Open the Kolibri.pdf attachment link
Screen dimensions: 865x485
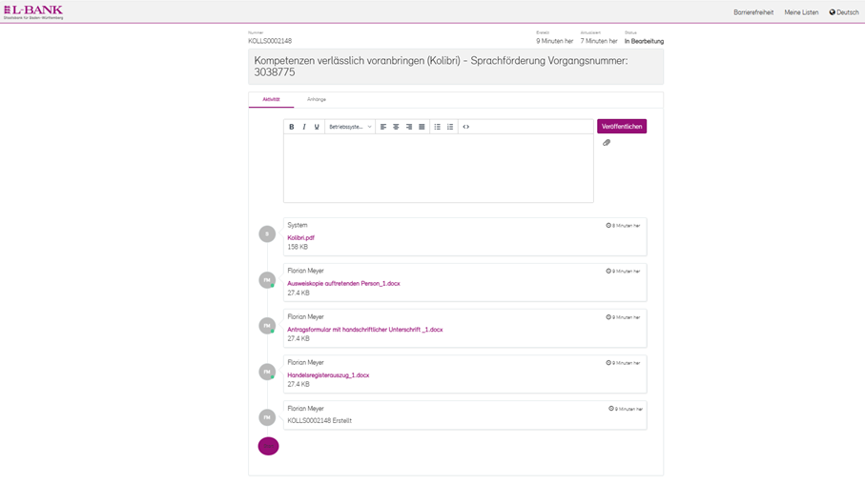pyautogui.click(x=300, y=238)
